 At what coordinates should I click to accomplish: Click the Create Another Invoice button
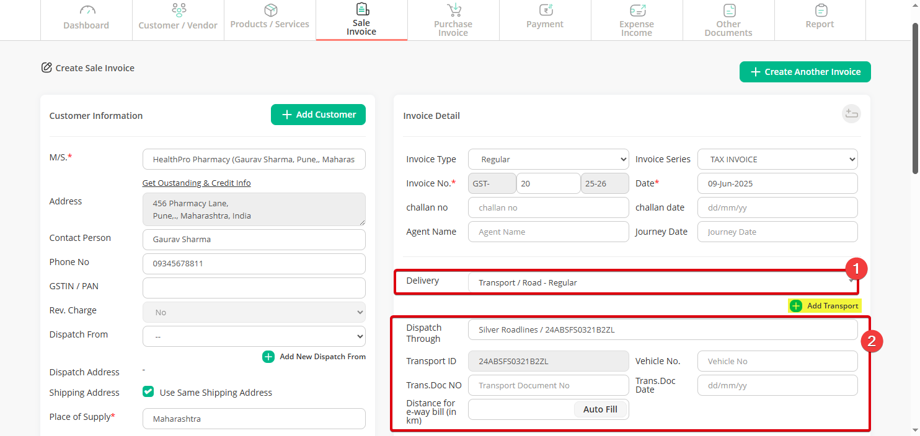805,72
